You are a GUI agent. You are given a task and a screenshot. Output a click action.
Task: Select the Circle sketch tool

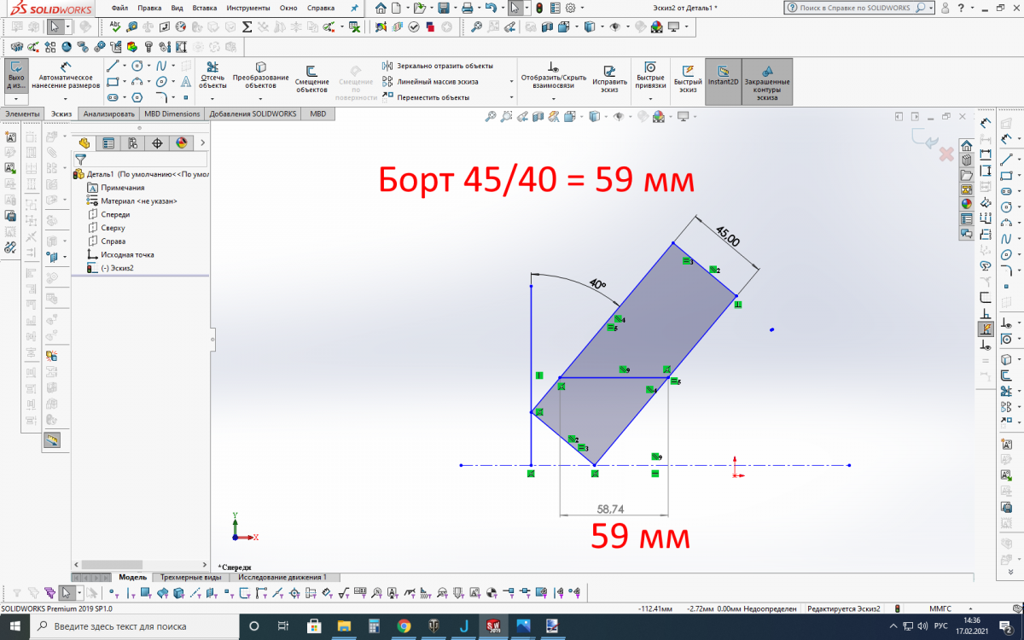[x=137, y=66]
